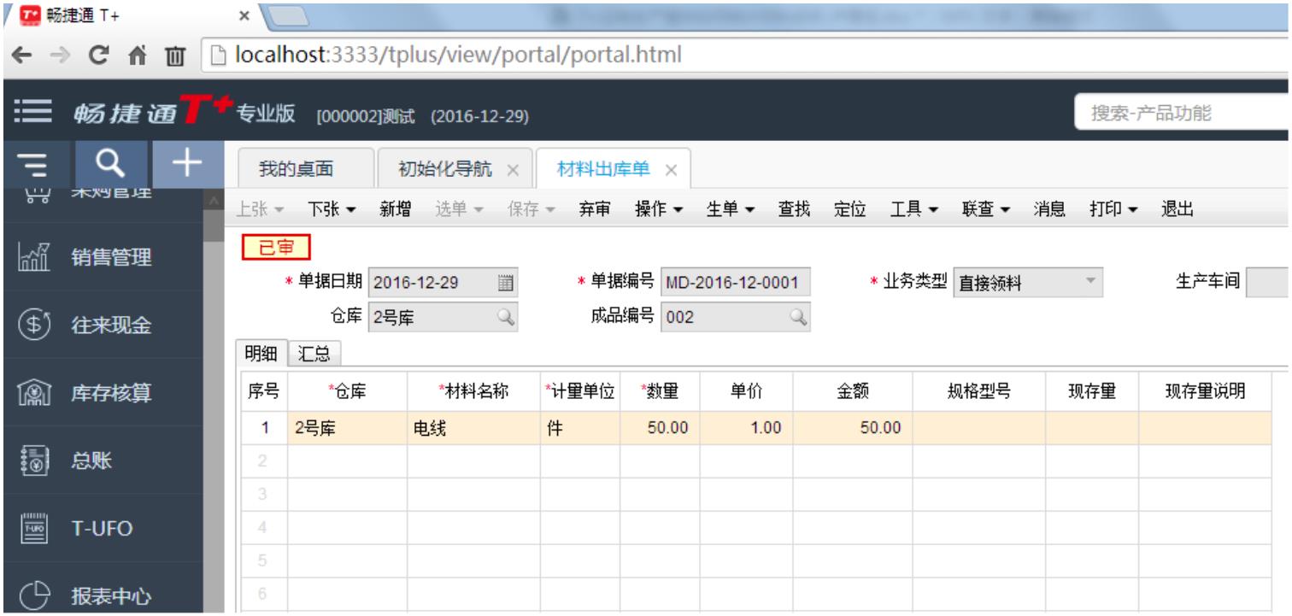The height and width of the screenshot is (616, 1292).
Task: Click 消息 in the toolbar
Action: pos(1049,209)
